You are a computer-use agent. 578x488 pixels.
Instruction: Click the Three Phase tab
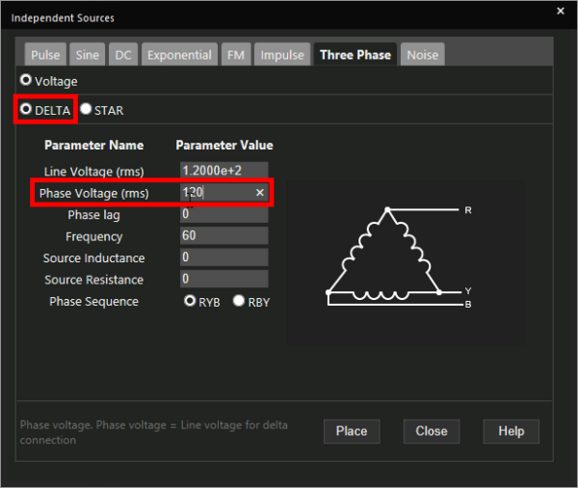point(355,55)
